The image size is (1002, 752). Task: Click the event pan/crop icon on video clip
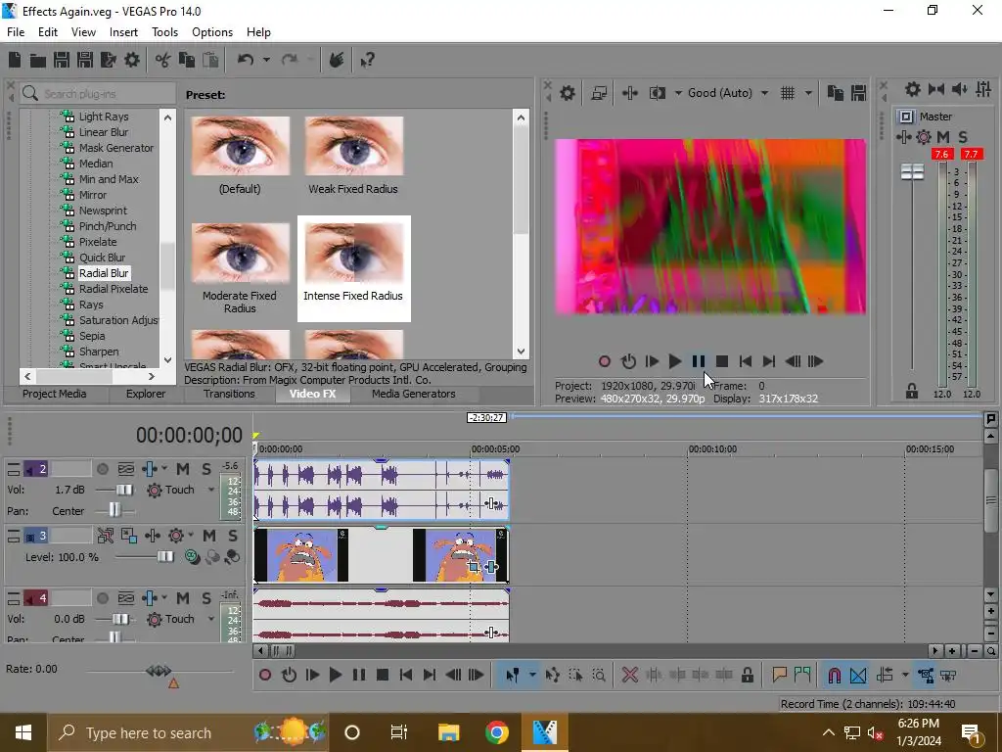pyautogui.click(x=474, y=567)
